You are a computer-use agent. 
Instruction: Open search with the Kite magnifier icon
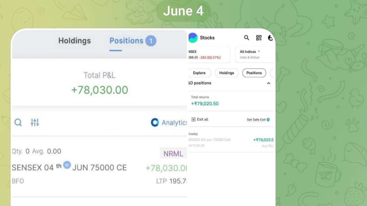(18, 122)
